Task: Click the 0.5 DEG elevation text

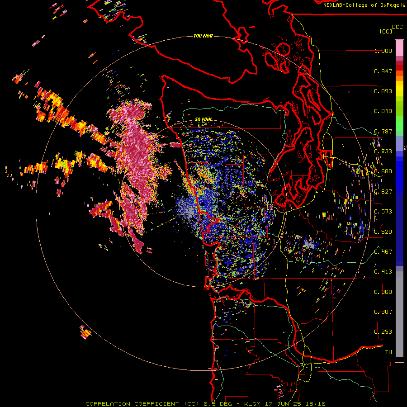Action: [218, 404]
